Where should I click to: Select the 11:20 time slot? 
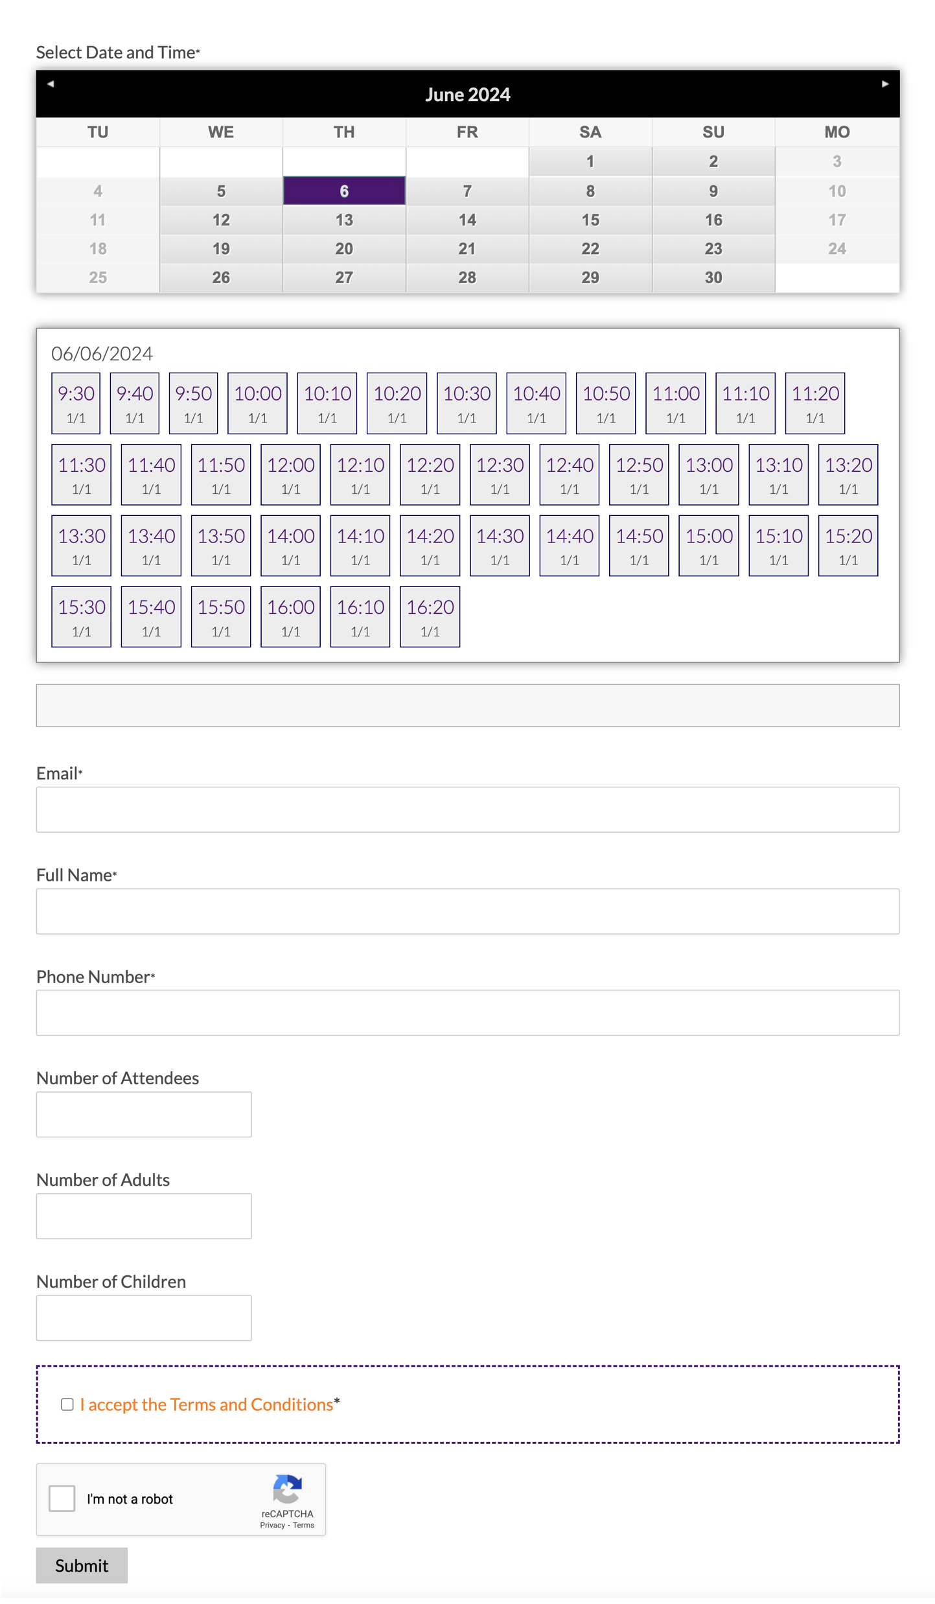[814, 403]
